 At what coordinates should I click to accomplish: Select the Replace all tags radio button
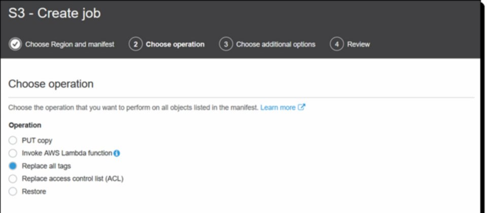(13, 166)
